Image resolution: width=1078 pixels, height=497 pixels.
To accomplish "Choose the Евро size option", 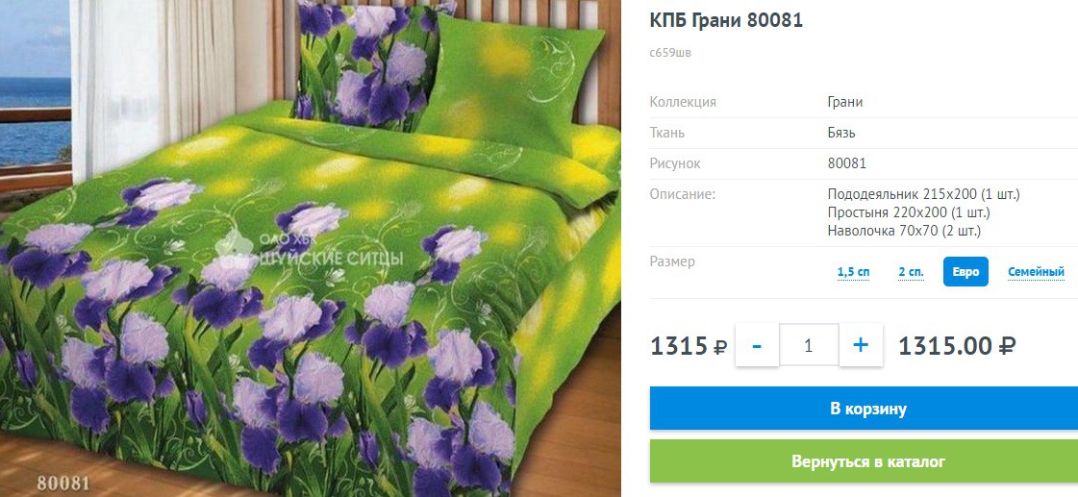I will [965, 271].
